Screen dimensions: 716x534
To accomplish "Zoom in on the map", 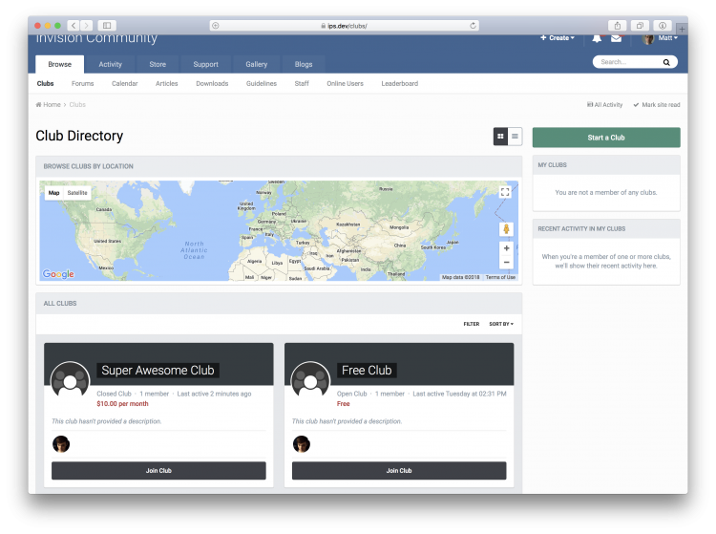I will coord(506,248).
